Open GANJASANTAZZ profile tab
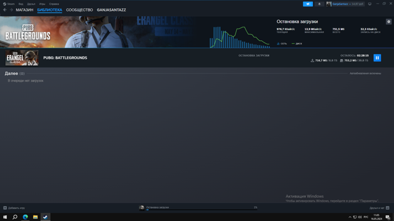The width and height of the screenshot is (394, 221). [111, 10]
